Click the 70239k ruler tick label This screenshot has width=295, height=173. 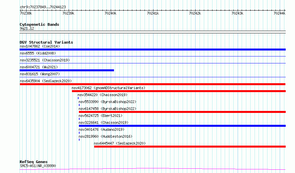coord(68,13)
